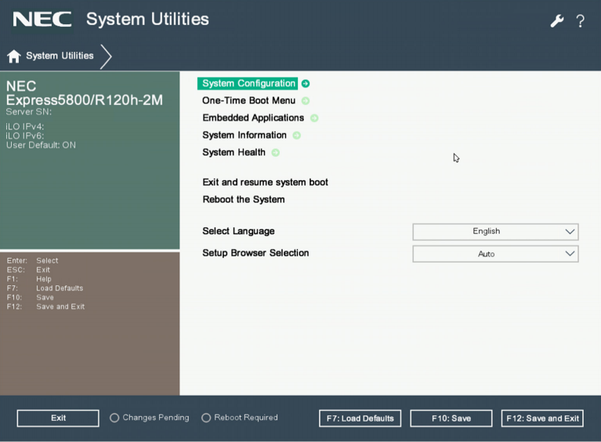601x442 pixels.
Task: Click the Select Language label
Action: pos(238,231)
